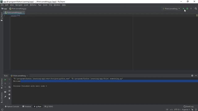
Task: Click the inspection indicator at editor top-right
Action: [x=197, y=15]
